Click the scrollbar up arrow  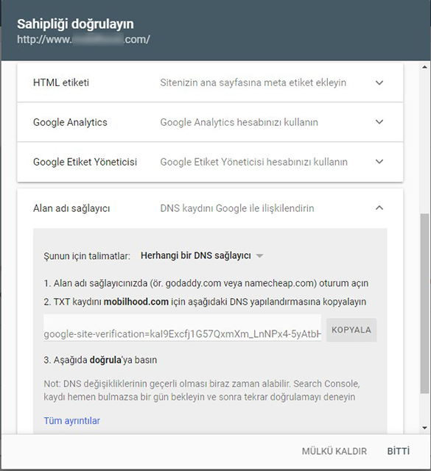[x=424, y=67]
